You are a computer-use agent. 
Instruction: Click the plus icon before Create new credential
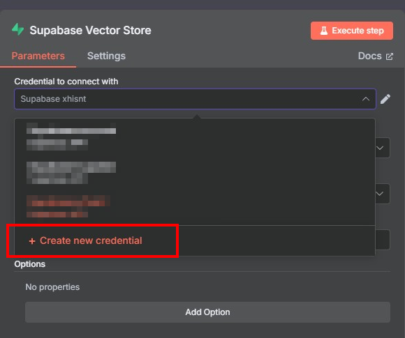(x=32, y=241)
